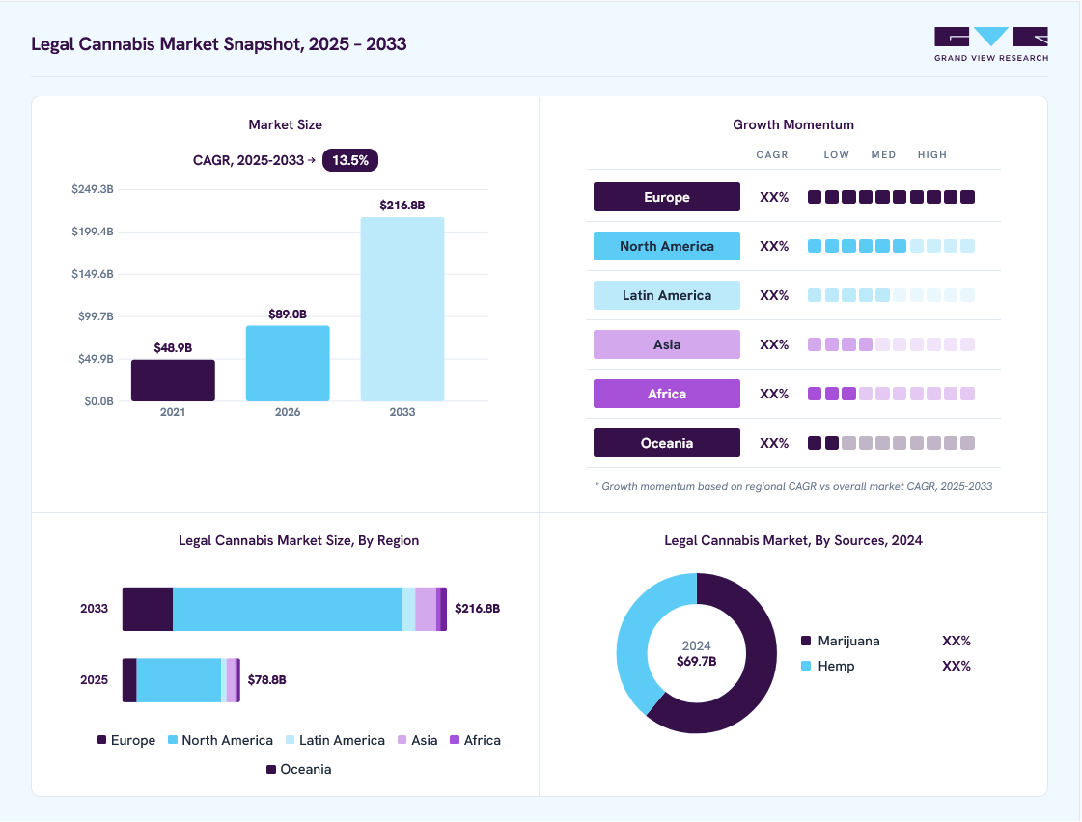Click the Europe region label in Growth Momentum
This screenshot has width=1082, height=822.
(667, 197)
